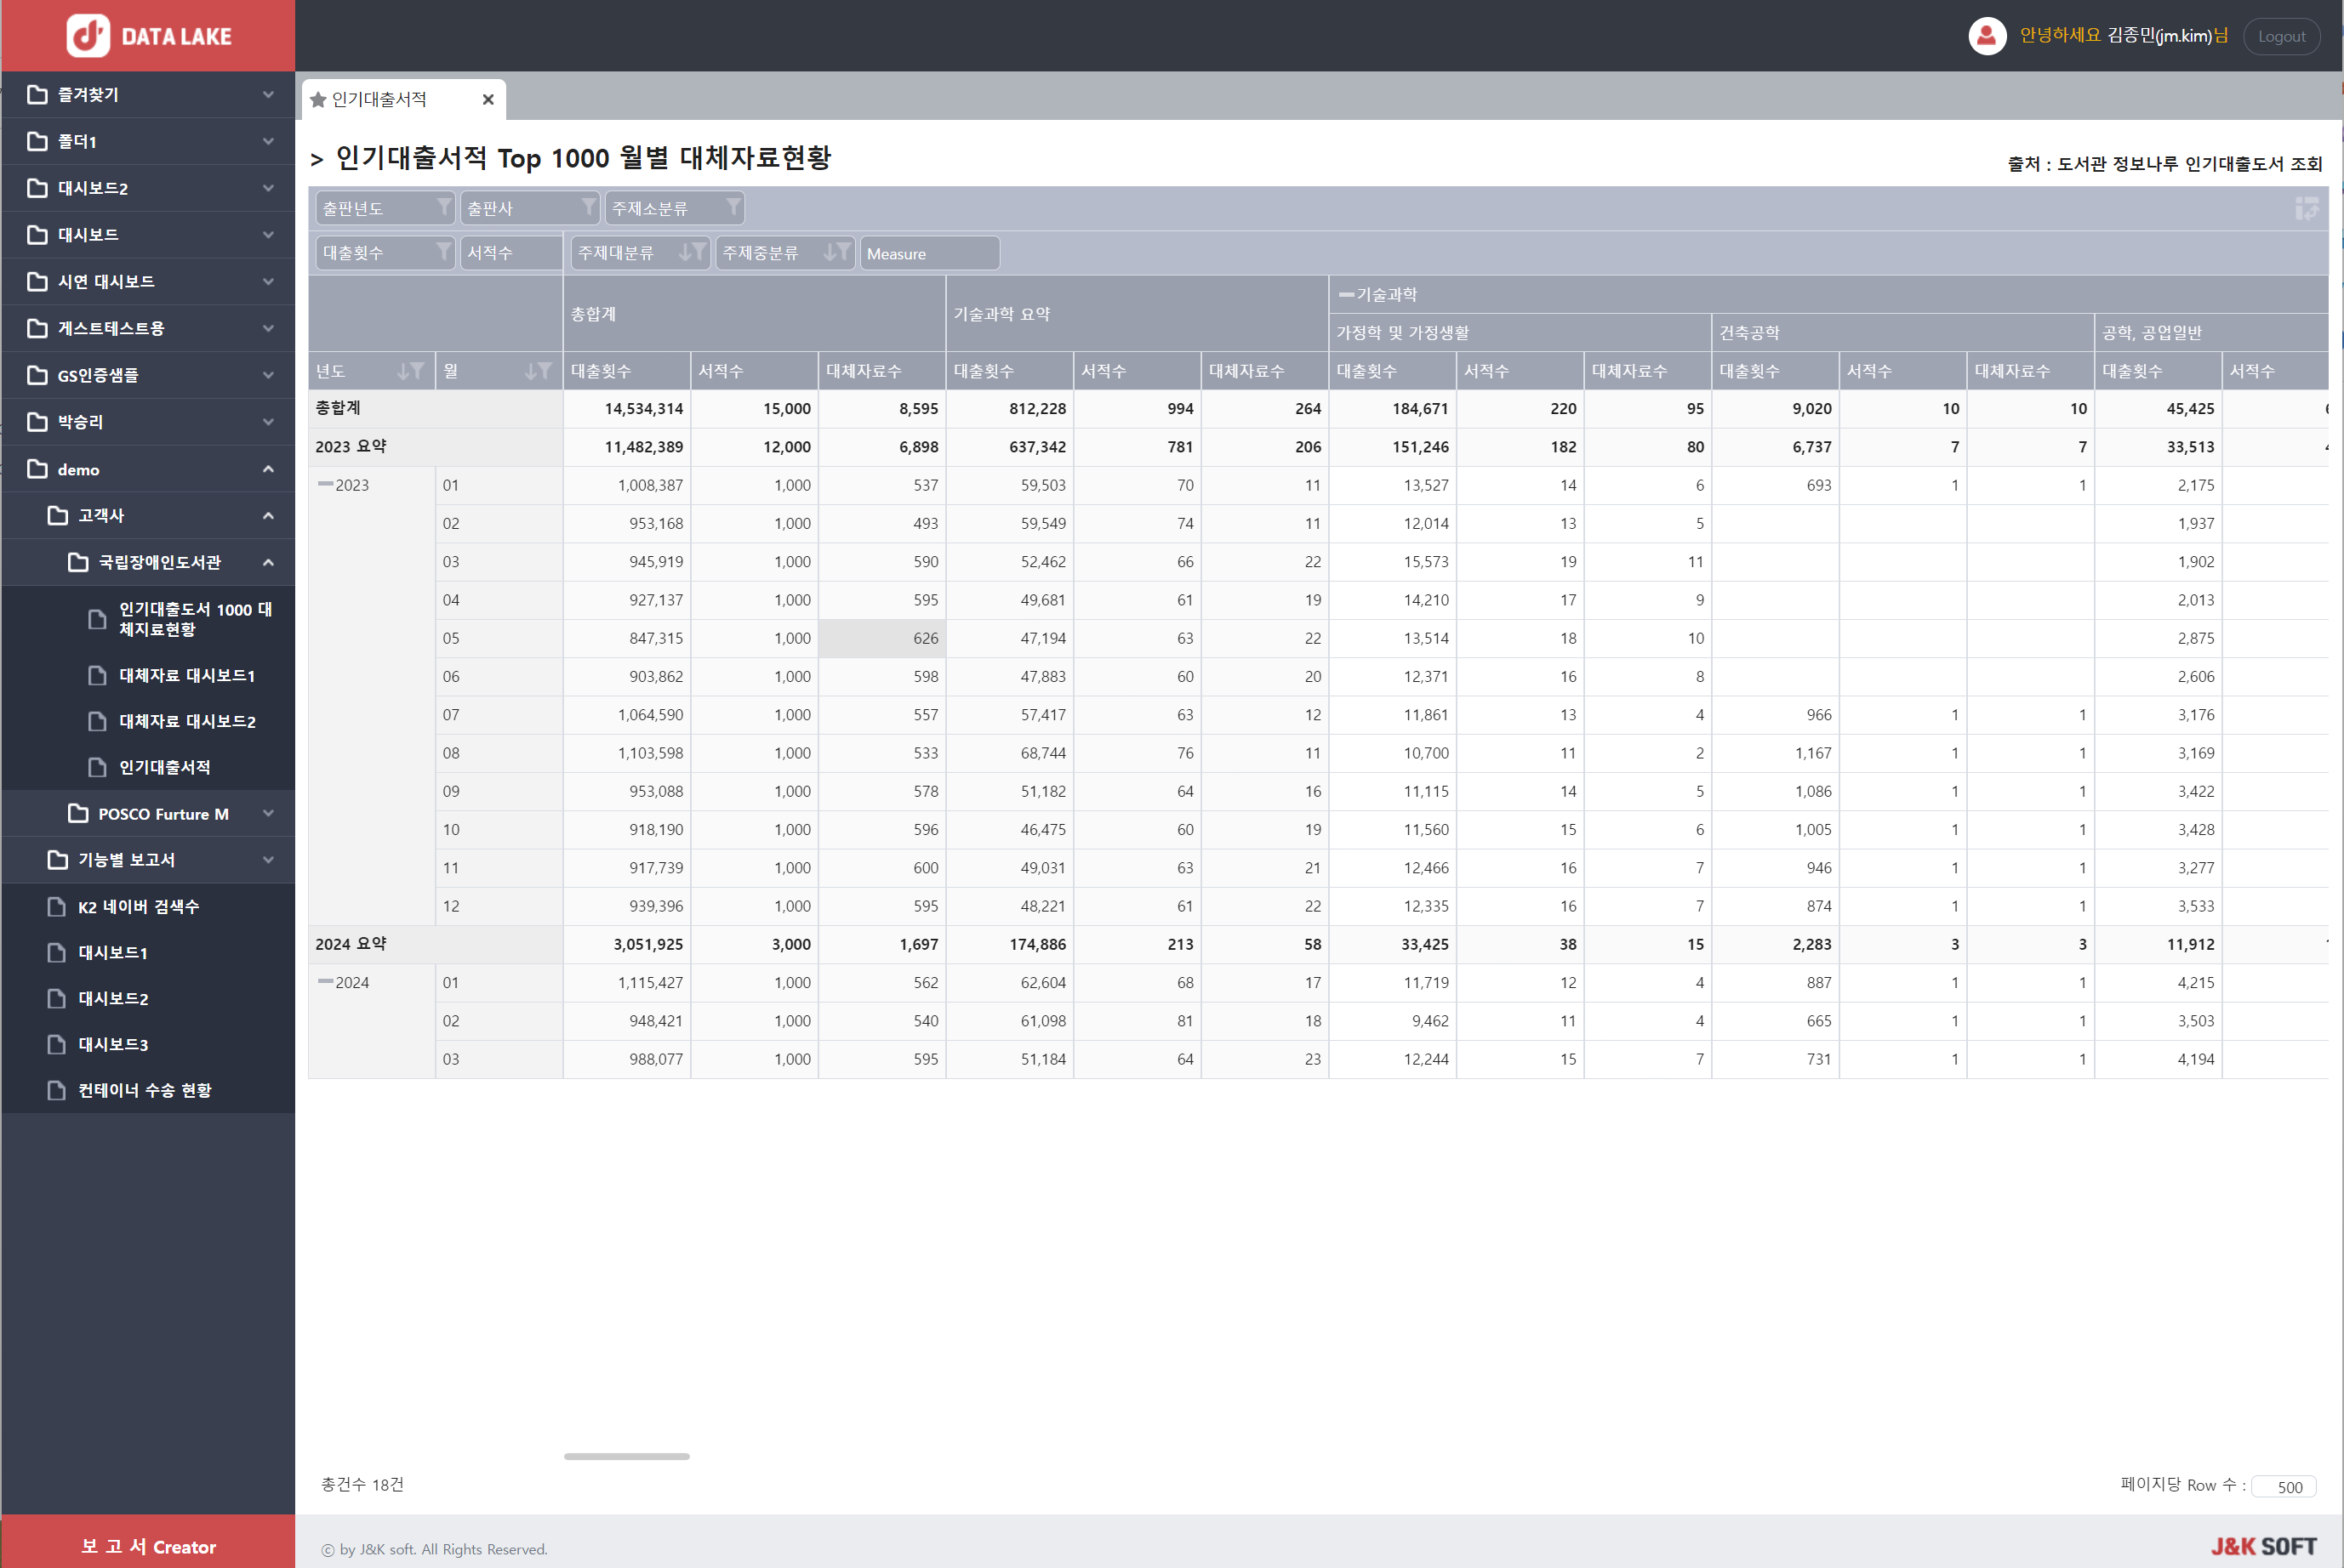Collapse the 2024 year row group
2344x1568 pixels.
click(325, 982)
